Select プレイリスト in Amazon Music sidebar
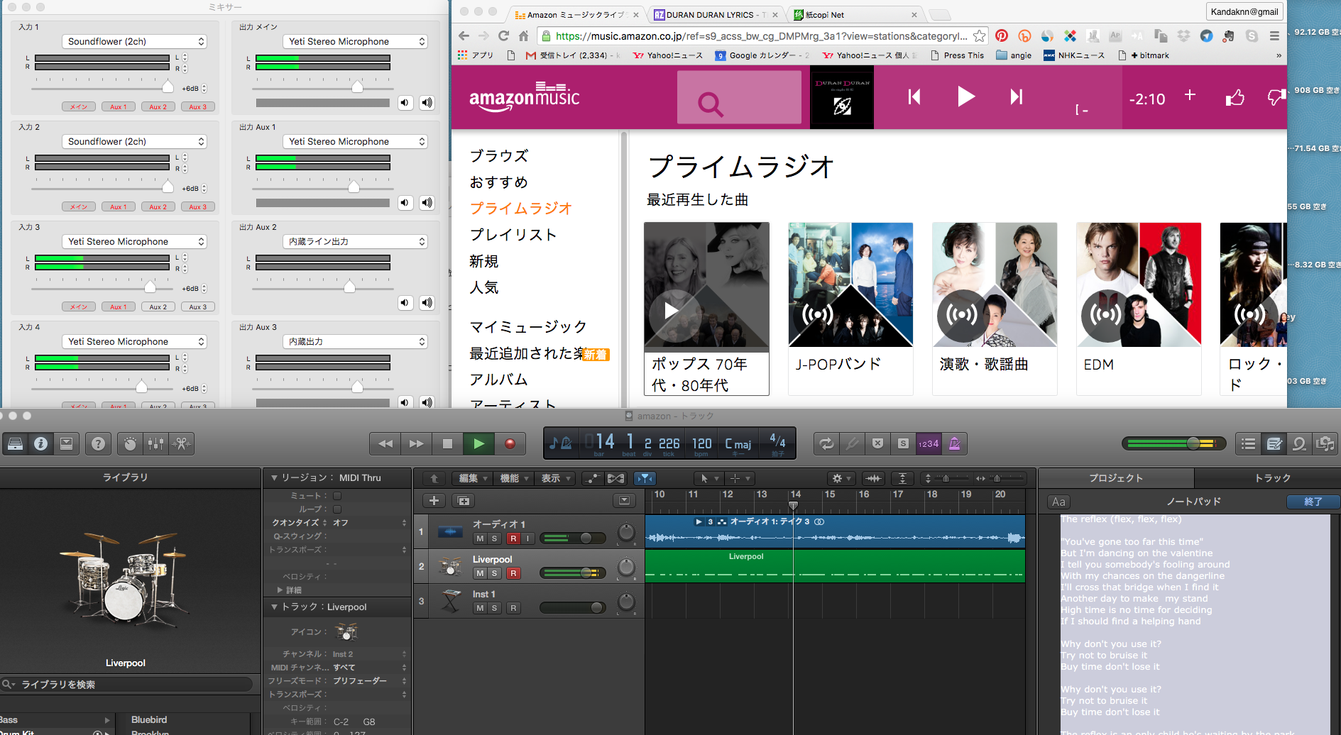 (513, 235)
